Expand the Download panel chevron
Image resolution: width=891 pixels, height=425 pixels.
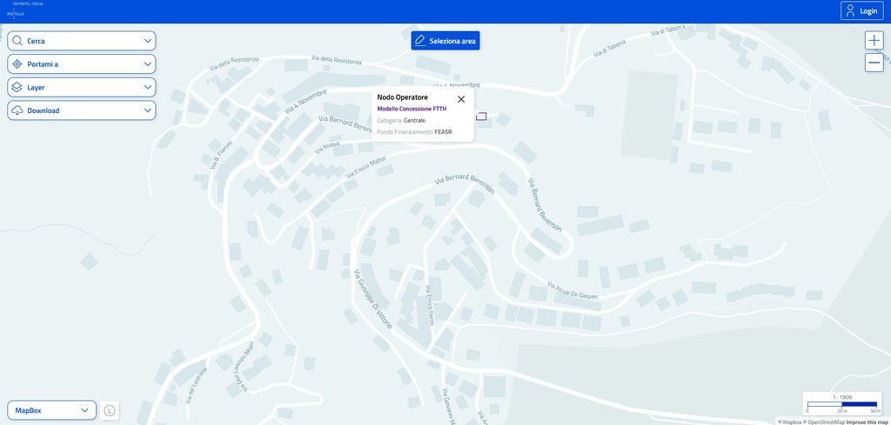click(148, 111)
